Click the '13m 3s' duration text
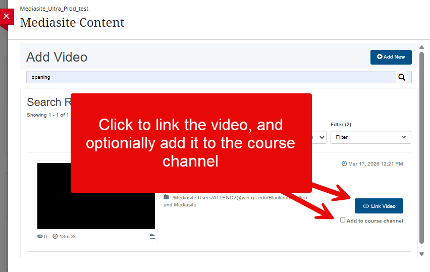430x272 pixels. tap(68, 236)
